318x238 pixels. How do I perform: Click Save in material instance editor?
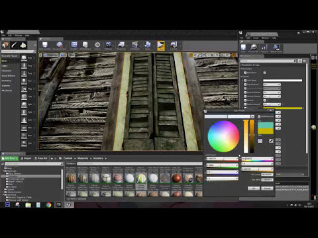tap(243, 48)
